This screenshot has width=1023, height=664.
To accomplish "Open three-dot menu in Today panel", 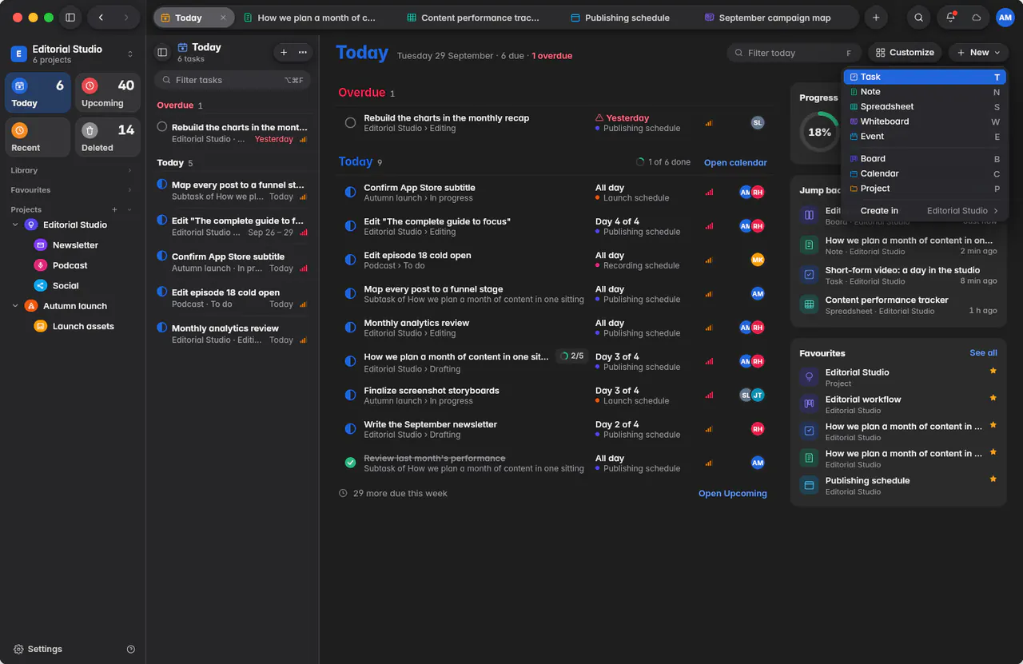I will pyautogui.click(x=302, y=52).
